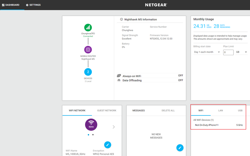Click the Always-on WiFi icon
The height and width of the screenshot is (156, 250).
coord(119,76)
